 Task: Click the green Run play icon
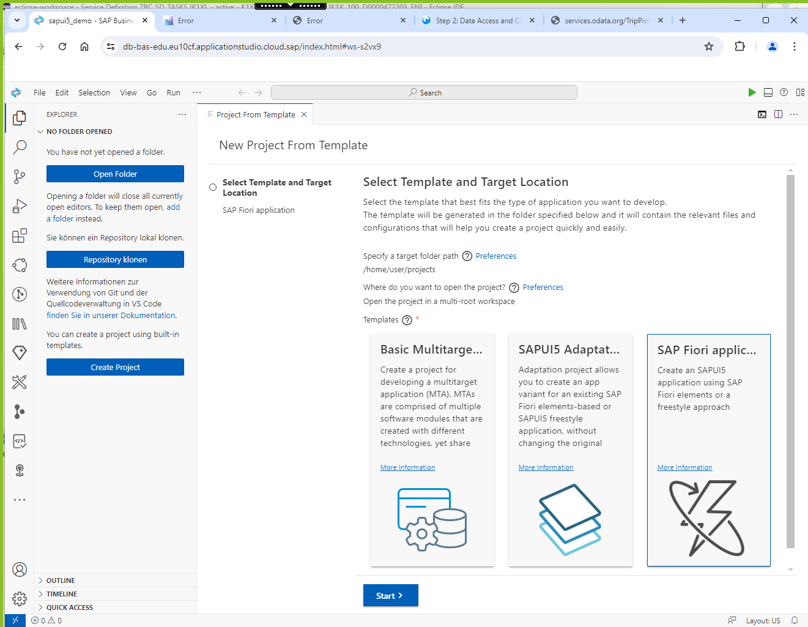(x=752, y=92)
